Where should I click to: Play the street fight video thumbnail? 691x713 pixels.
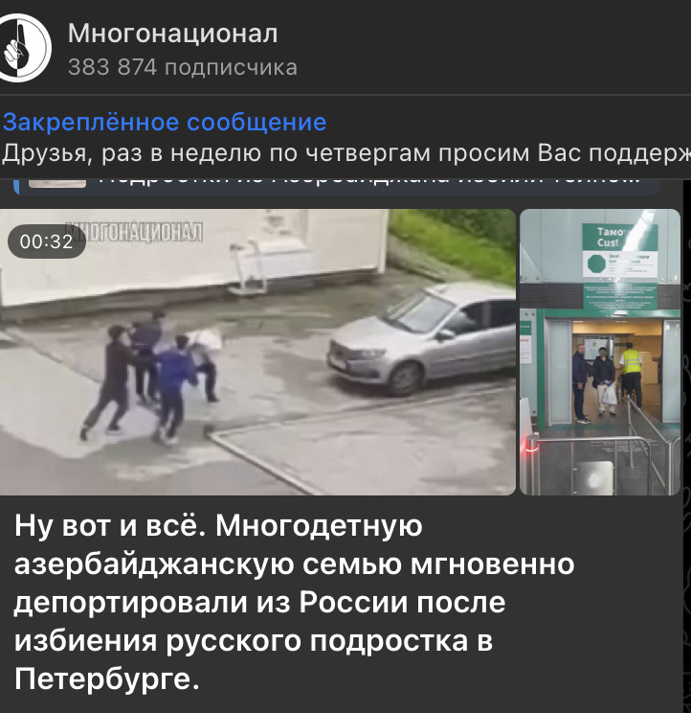click(257, 352)
